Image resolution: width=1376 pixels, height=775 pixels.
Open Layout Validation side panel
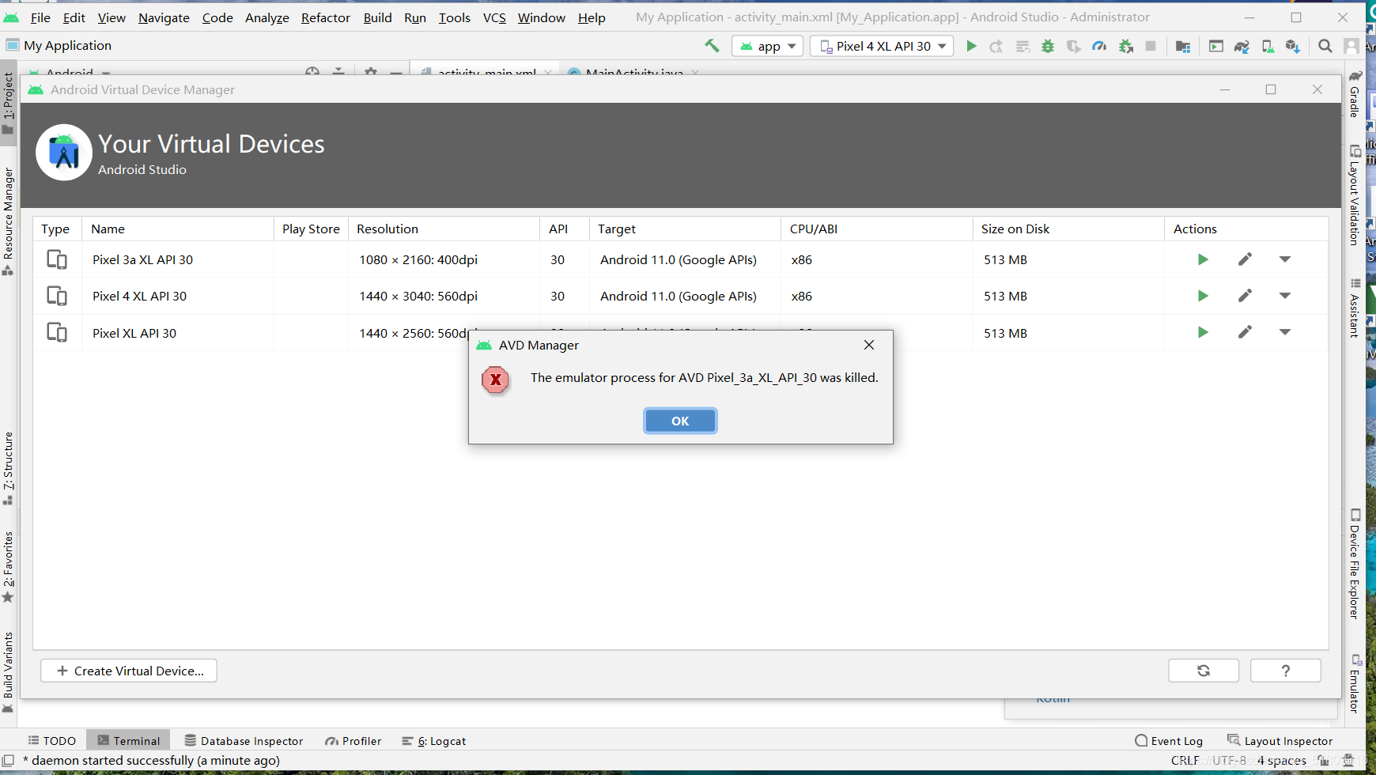[1355, 195]
